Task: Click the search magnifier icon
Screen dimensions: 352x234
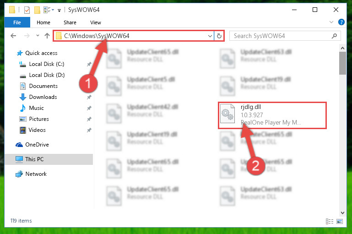Action: click(x=334, y=36)
